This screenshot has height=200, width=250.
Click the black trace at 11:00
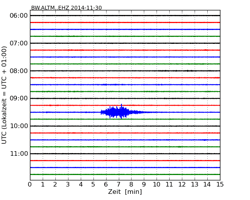(x=125, y=153)
